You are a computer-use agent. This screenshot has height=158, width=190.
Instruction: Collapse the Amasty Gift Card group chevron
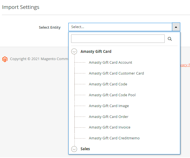coord(74,51)
